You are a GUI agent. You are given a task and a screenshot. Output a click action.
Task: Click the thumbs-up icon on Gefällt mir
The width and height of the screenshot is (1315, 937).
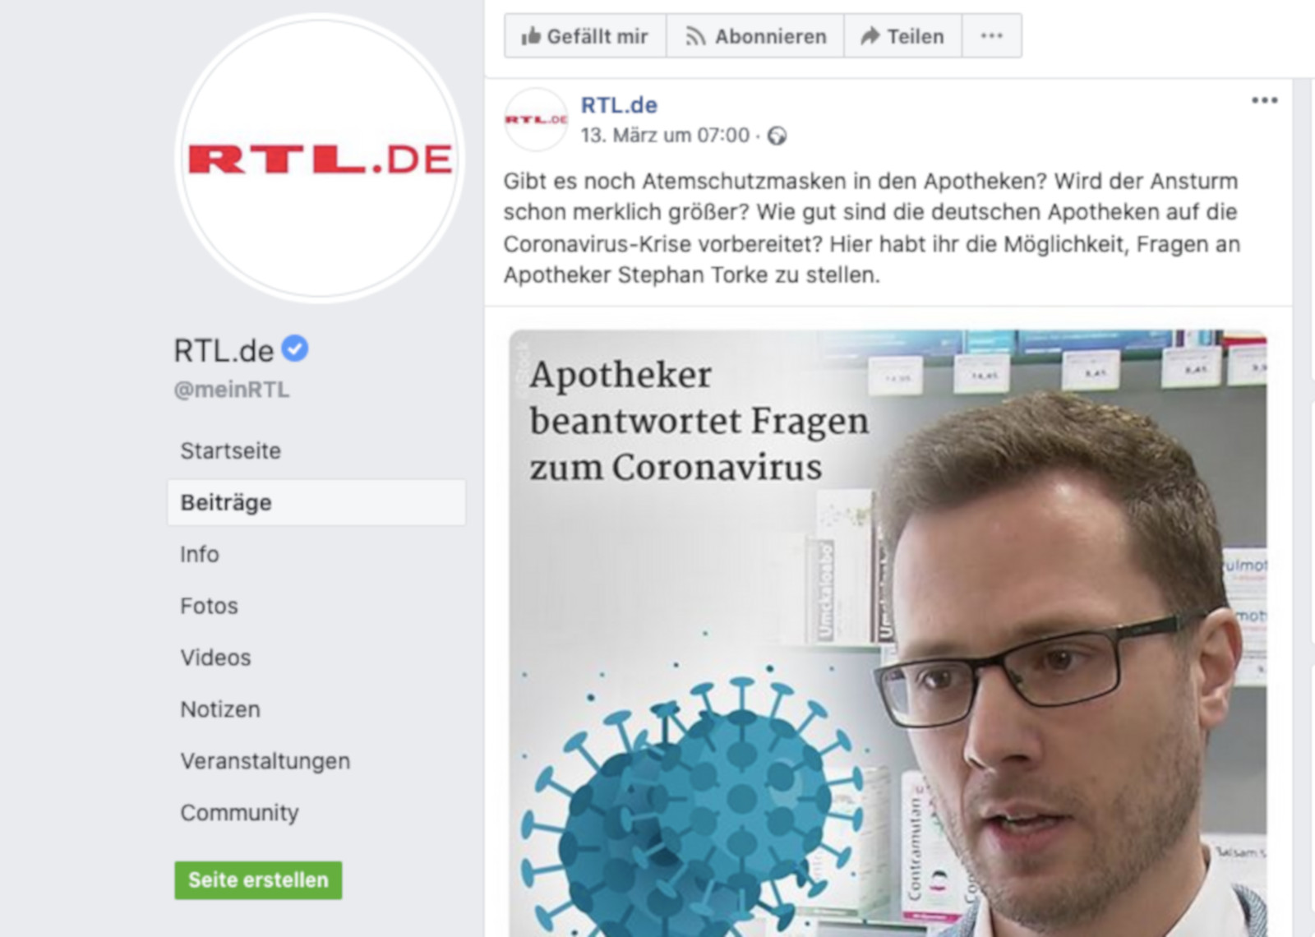click(531, 35)
